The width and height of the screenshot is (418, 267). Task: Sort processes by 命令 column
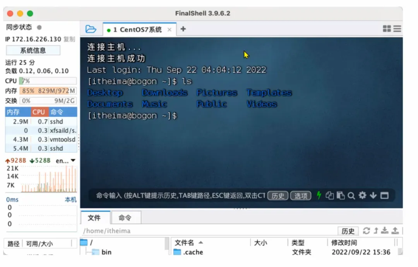[x=63, y=112]
